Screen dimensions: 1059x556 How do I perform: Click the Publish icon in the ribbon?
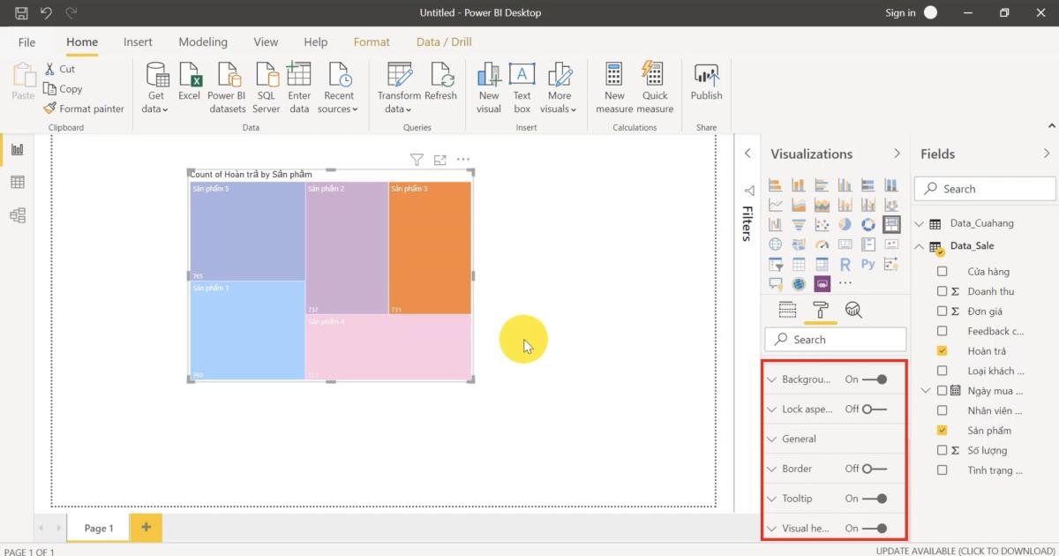tap(706, 84)
